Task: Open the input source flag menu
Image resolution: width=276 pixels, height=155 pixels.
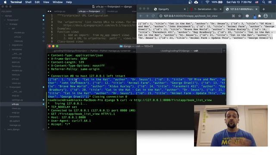Action: tap(257, 2)
